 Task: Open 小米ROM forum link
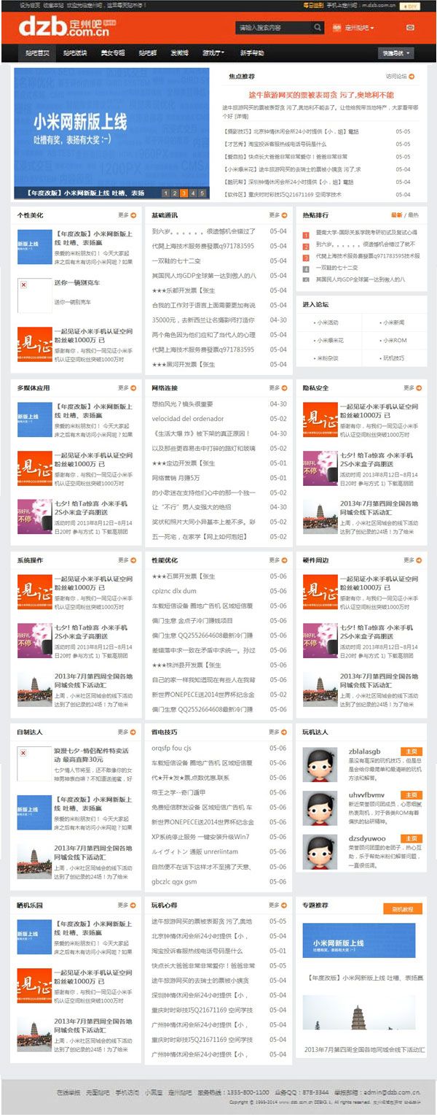395,340
